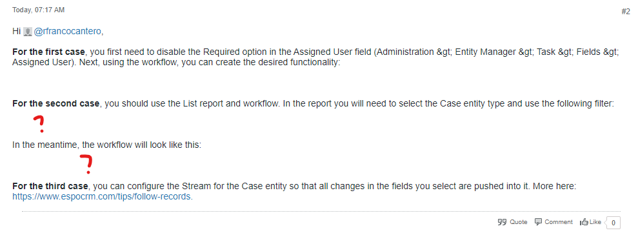Click the "Hi" greeting word

point(17,32)
